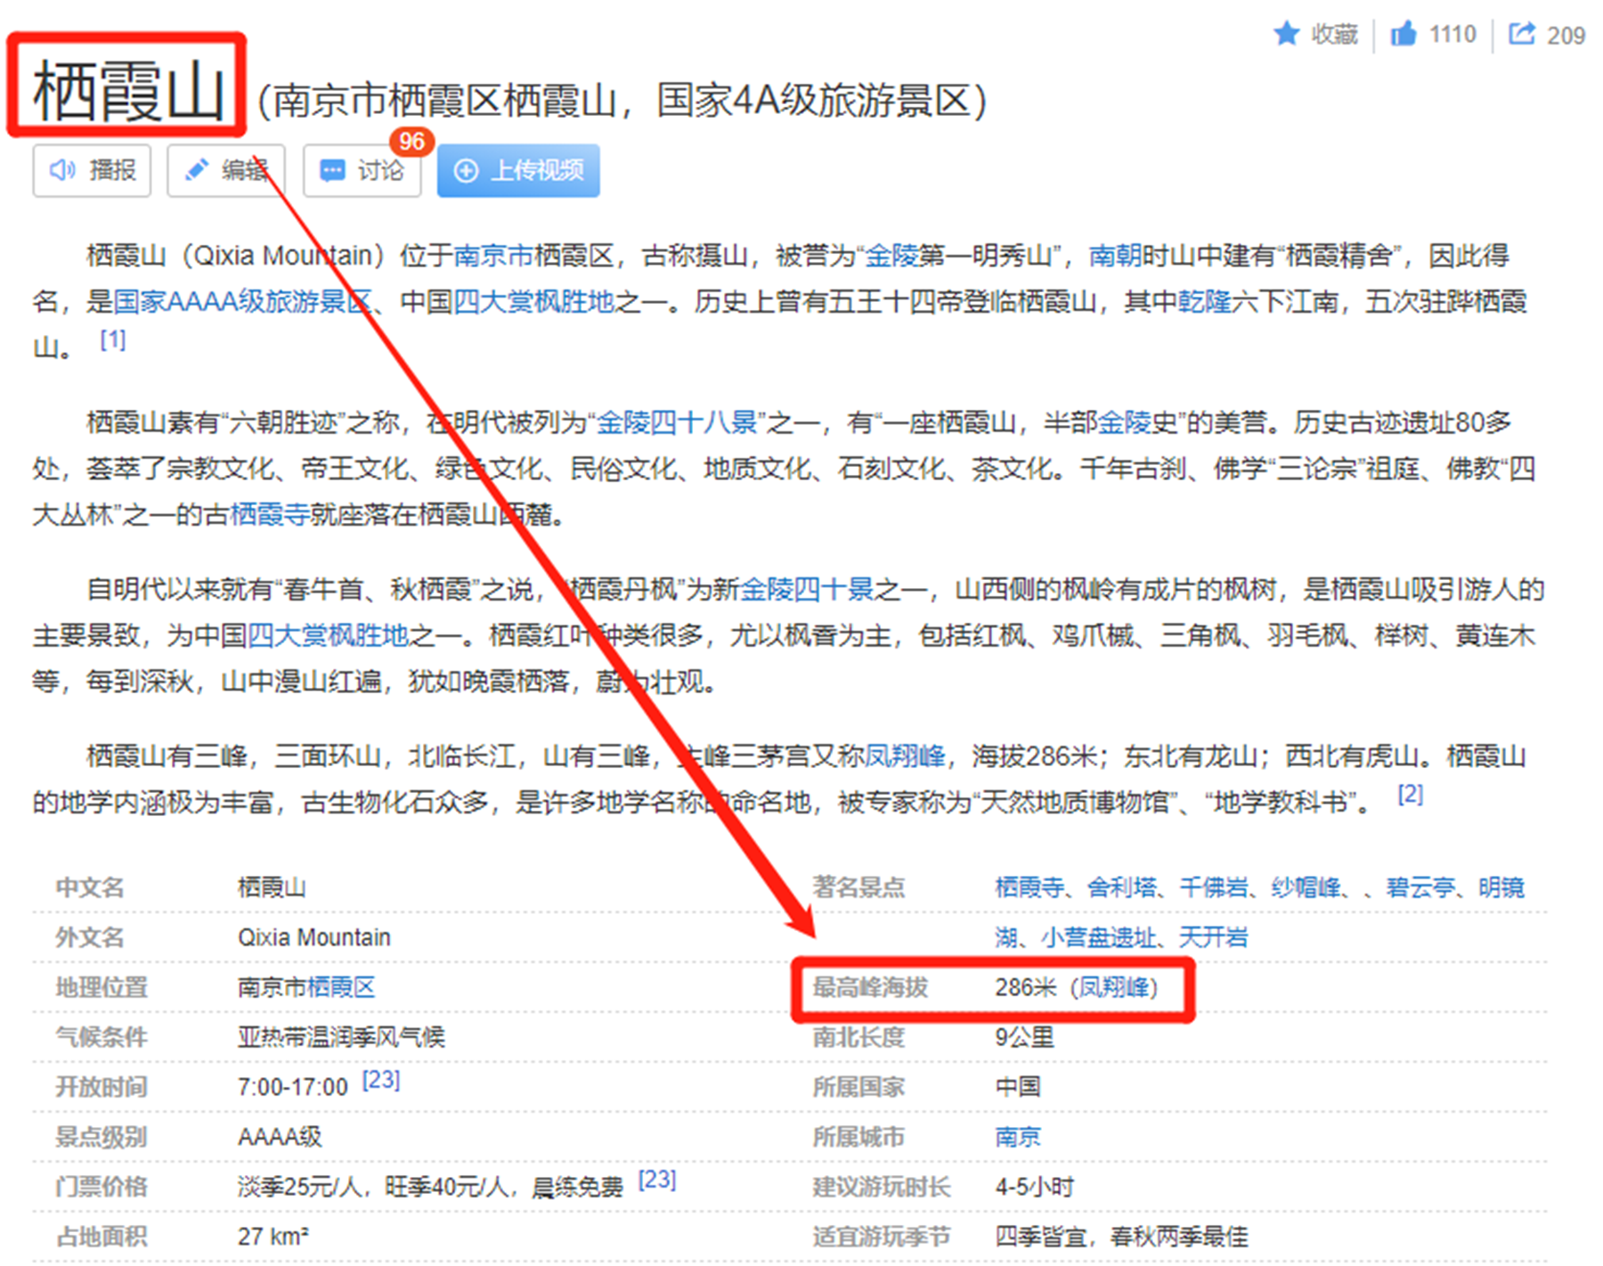Click the 4-5小时 visit duration value
The height and width of the screenshot is (1266, 1603).
(x=1035, y=1187)
